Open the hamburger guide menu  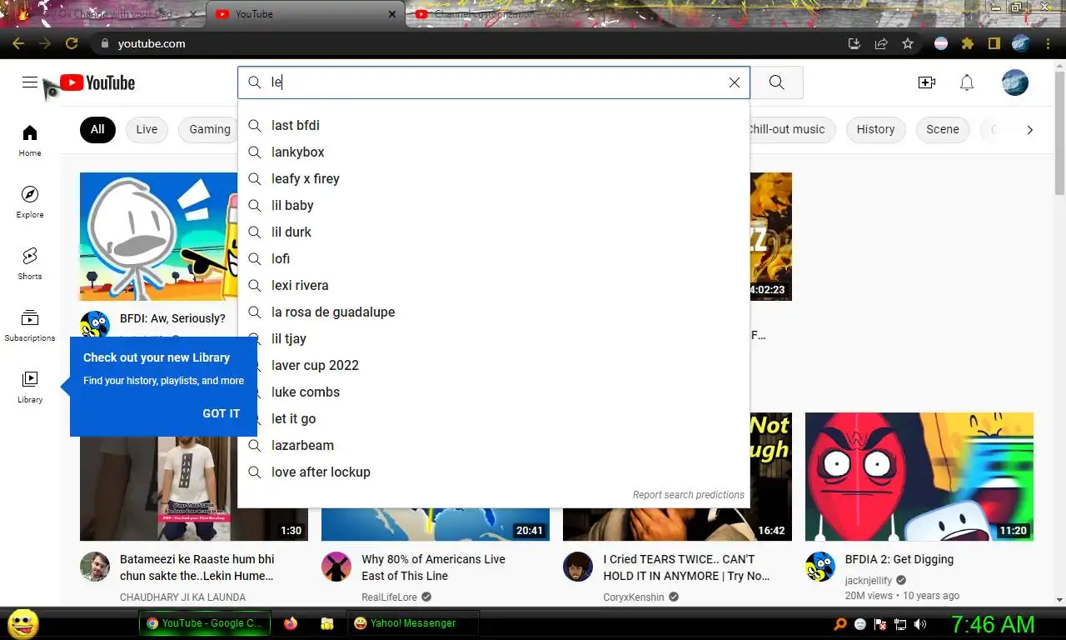click(30, 82)
